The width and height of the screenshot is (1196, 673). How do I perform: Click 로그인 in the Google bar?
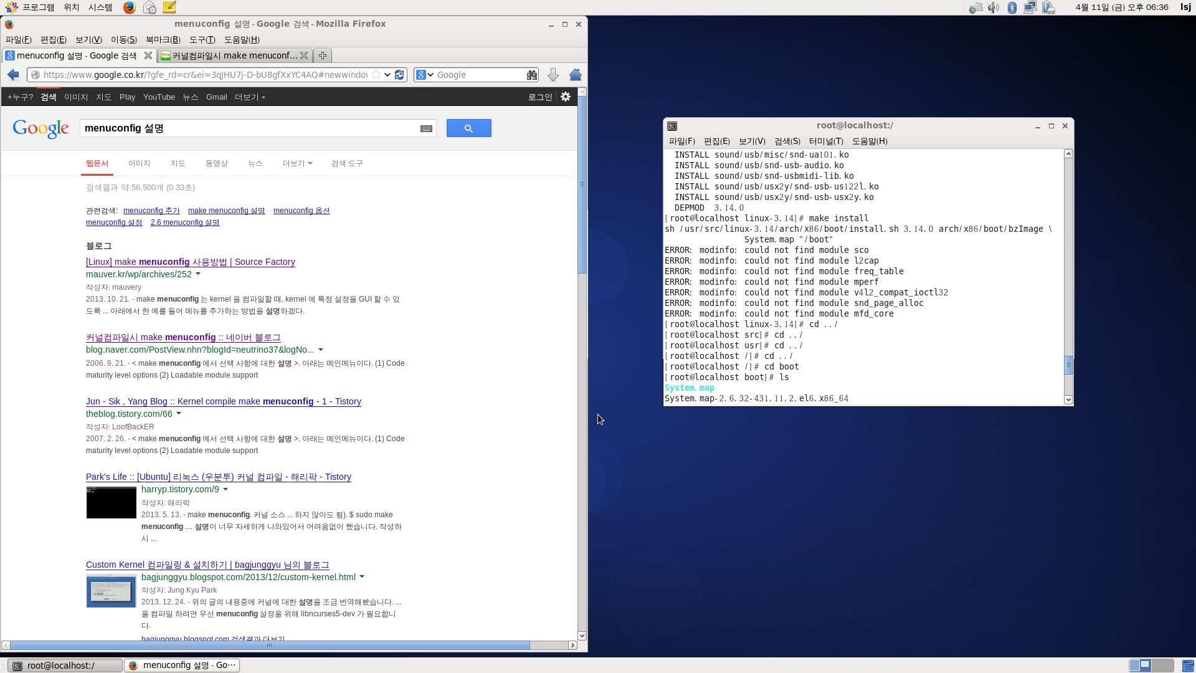tap(540, 97)
